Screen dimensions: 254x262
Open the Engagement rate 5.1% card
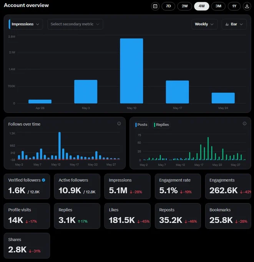(x=178, y=186)
